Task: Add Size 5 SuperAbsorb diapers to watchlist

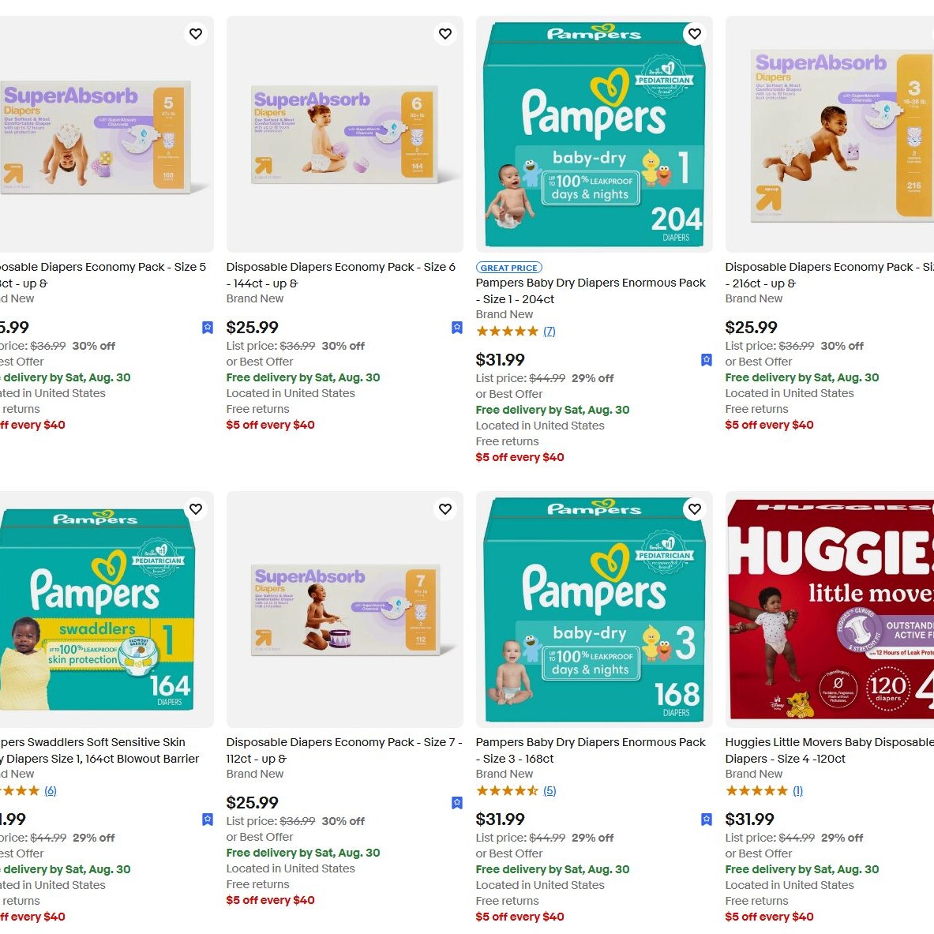Action: pos(196,34)
